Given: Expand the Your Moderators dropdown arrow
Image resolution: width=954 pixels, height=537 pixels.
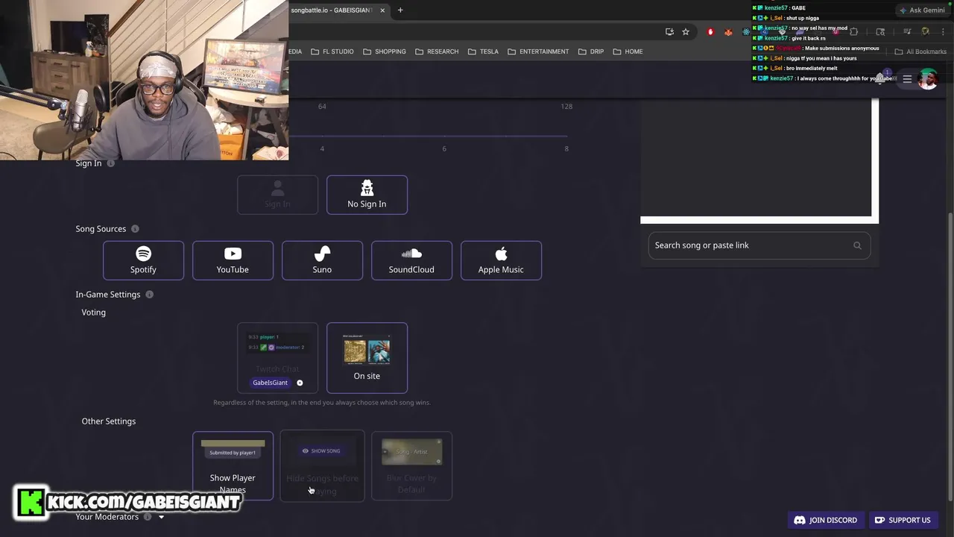Looking at the screenshot, I should pyautogui.click(x=161, y=517).
